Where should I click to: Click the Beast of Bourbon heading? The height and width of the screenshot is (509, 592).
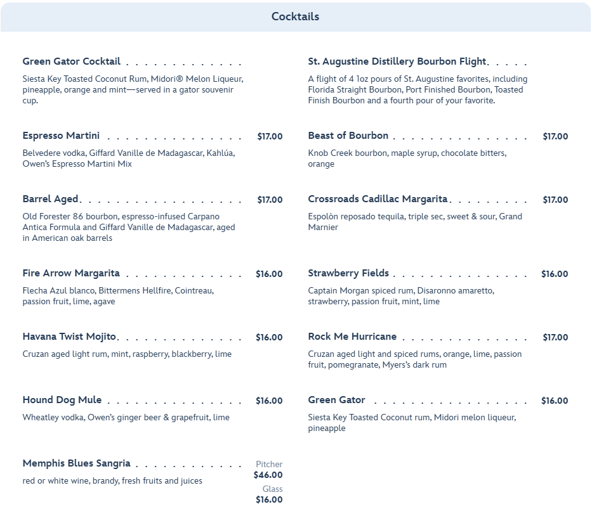tap(348, 136)
